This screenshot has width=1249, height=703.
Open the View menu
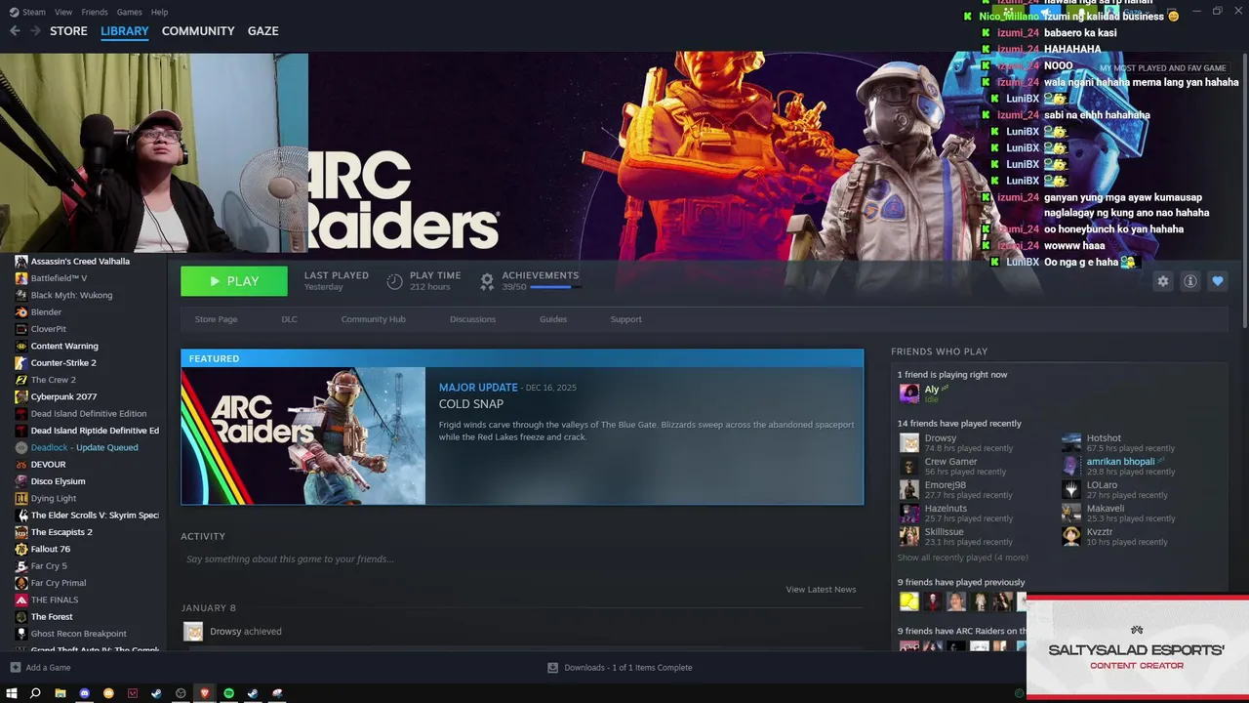pos(63,12)
